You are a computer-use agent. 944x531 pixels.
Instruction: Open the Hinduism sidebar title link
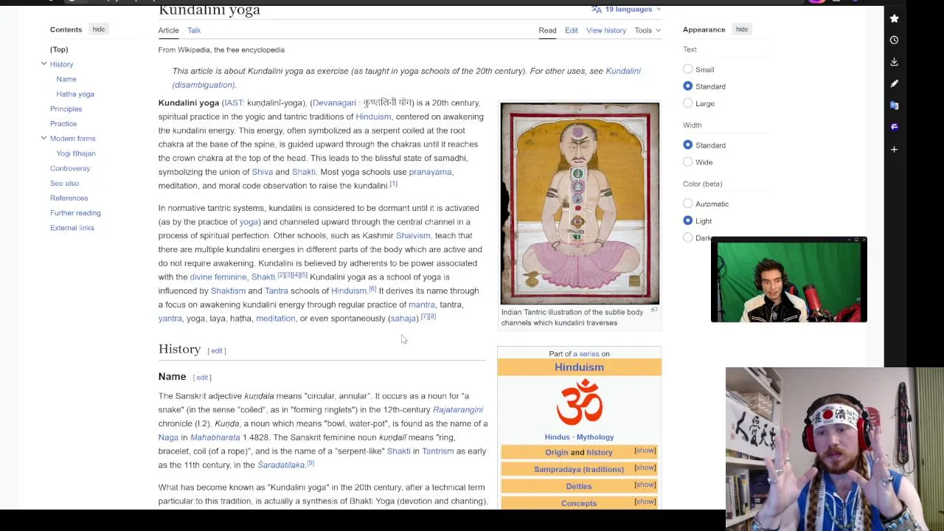click(579, 367)
